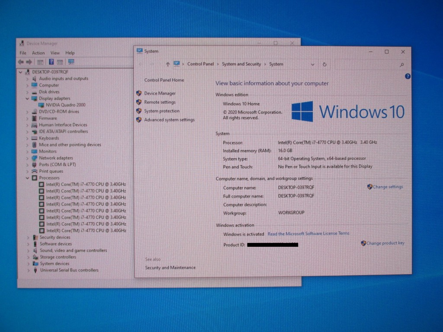This screenshot has height=332, width=443.
Task: Click the shield icon beside Remote settings
Action: pos(139,102)
